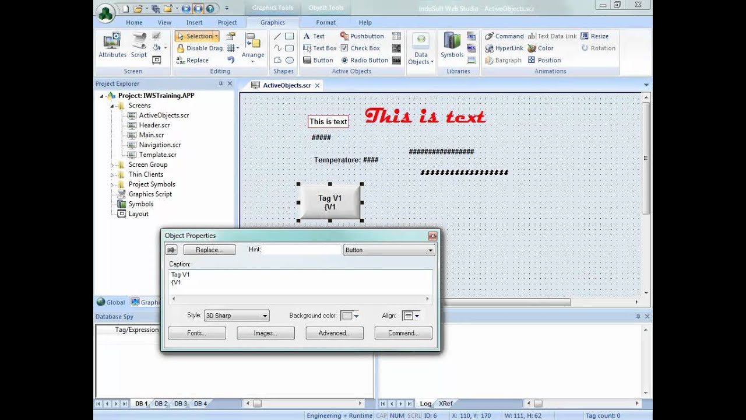Viewport: 746px width, 420px height.
Task: Open the Align dropdown in Object Properties
Action: click(411, 316)
